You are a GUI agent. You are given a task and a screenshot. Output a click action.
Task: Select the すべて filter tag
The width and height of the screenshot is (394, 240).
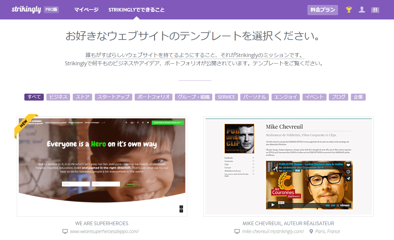(34, 97)
